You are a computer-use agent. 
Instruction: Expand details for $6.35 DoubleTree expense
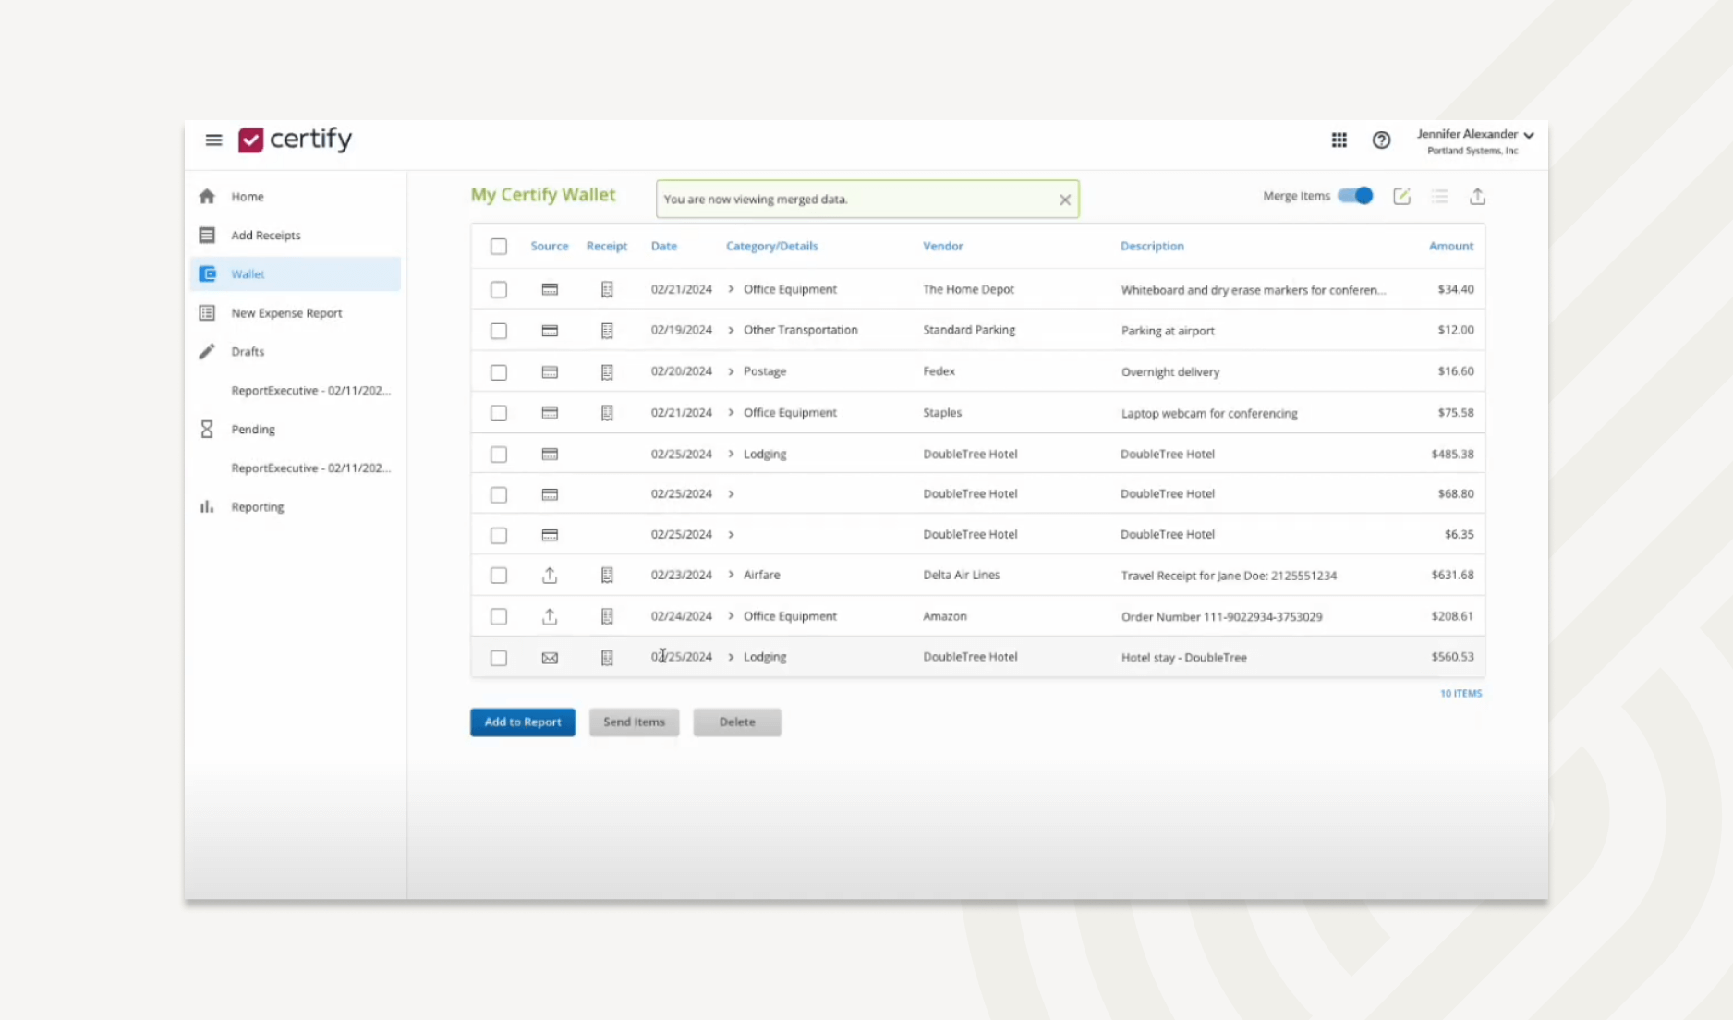pyautogui.click(x=731, y=534)
